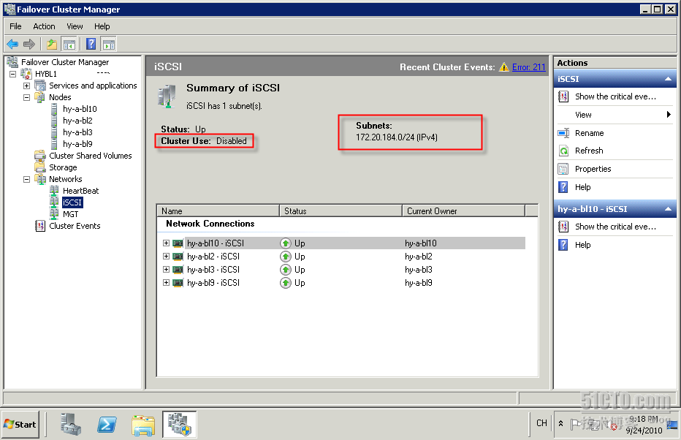Toggle the Action pane toolbar icon
The image size is (681, 440).
click(x=109, y=44)
